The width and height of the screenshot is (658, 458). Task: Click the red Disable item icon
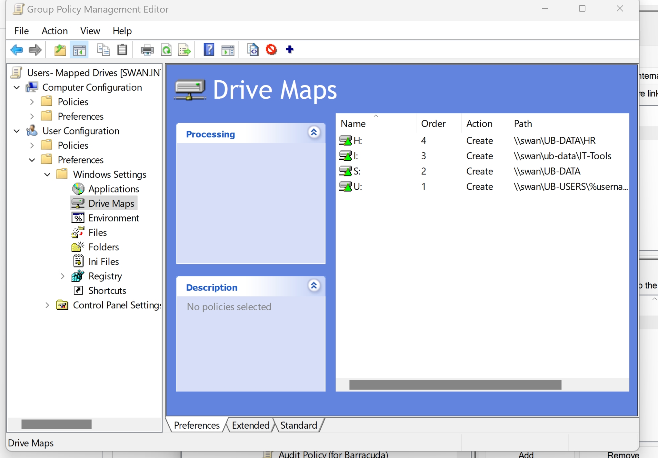[x=271, y=50]
